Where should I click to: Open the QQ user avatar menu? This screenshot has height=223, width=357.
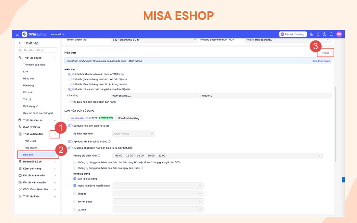(x=339, y=34)
